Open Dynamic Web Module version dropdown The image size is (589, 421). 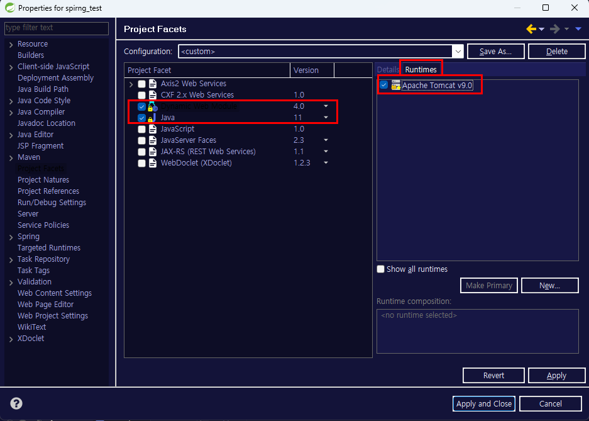click(x=326, y=106)
